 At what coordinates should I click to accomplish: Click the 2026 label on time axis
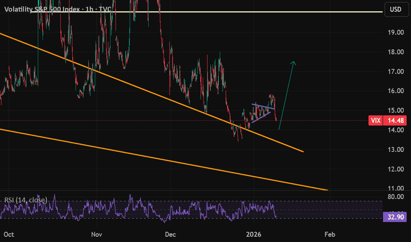254,234
